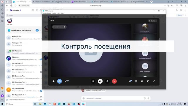The width and height of the screenshot is (188, 106).
Task: Expand call to fullscreen
Action: [x=154, y=81]
